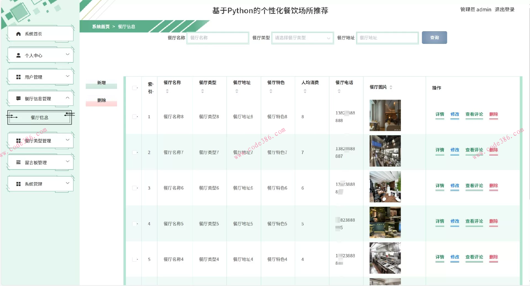
Task: Click the 退出登录 link
Action: coord(505,9)
